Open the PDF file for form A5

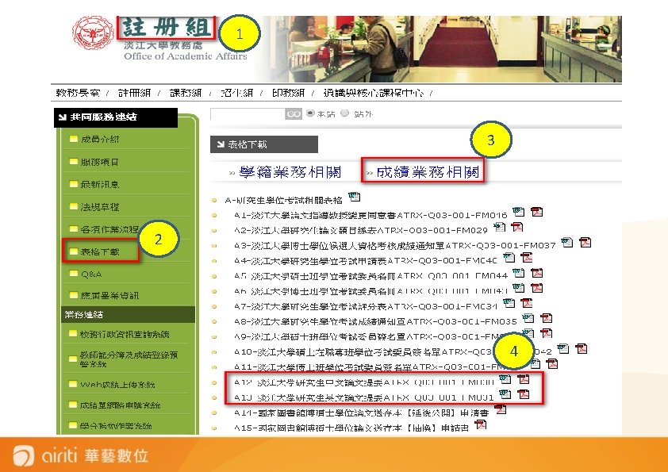(537, 273)
